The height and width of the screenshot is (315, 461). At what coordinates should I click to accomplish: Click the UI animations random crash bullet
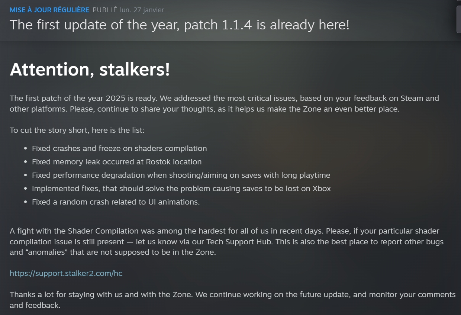[116, 202]
